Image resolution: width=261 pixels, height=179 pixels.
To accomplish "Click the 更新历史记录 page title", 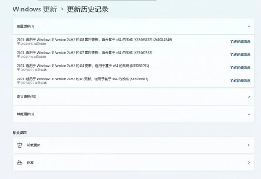I will coord(87,9).
